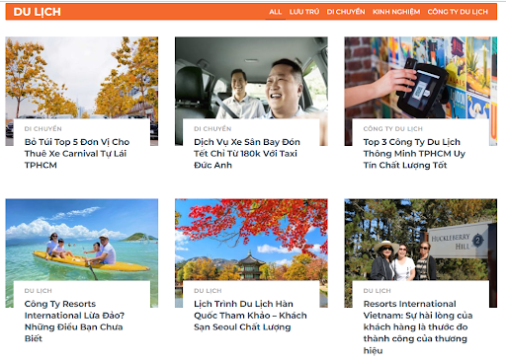The width and height of the screenshot is (506, 360).
Task: Open article Dịch Vụ Xe Sân Bay Đón Tết
Action: (x=247, y=154)
